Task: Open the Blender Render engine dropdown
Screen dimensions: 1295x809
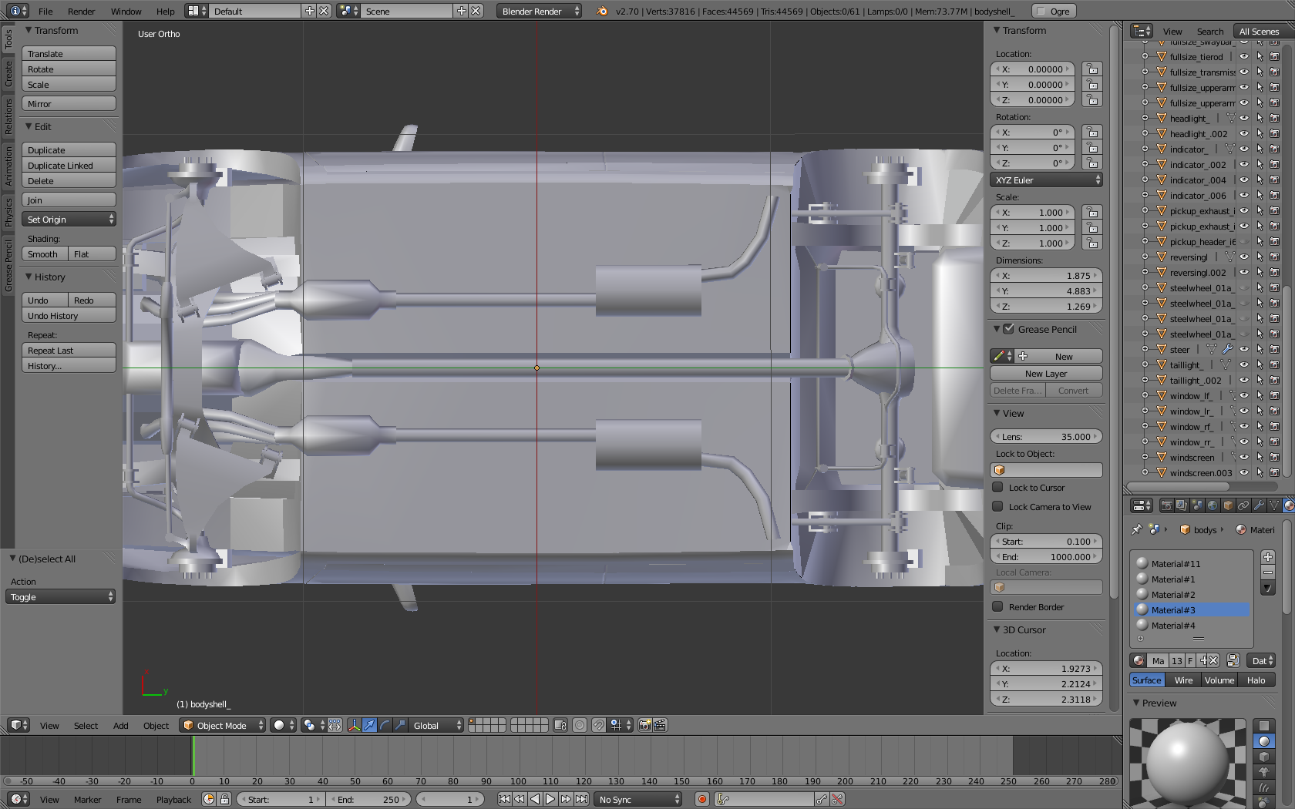Action: click(x=540, y=11)
